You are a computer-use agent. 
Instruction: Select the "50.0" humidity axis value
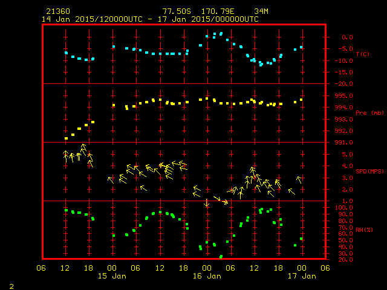click(x=345, y=240)
